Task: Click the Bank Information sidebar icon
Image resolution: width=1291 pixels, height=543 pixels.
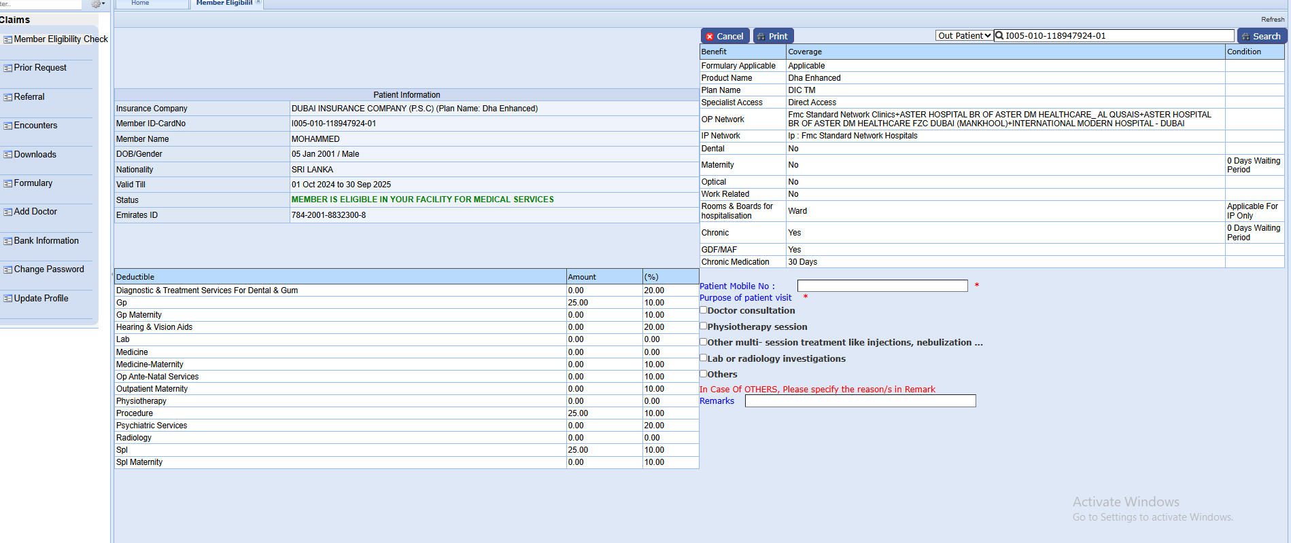Action: [x=7, y=242]
